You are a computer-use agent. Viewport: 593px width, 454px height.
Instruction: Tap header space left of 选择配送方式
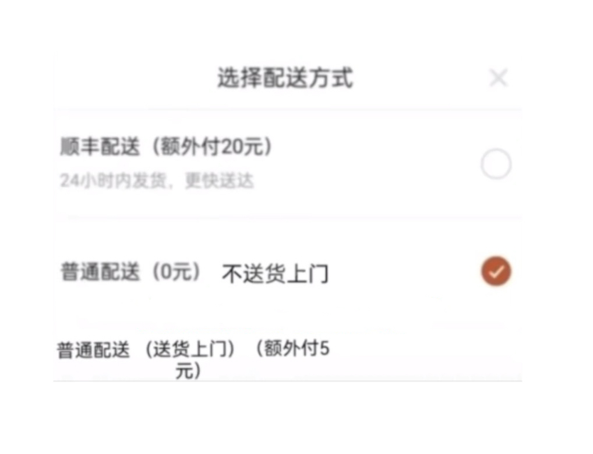click(x=134, y=78)
